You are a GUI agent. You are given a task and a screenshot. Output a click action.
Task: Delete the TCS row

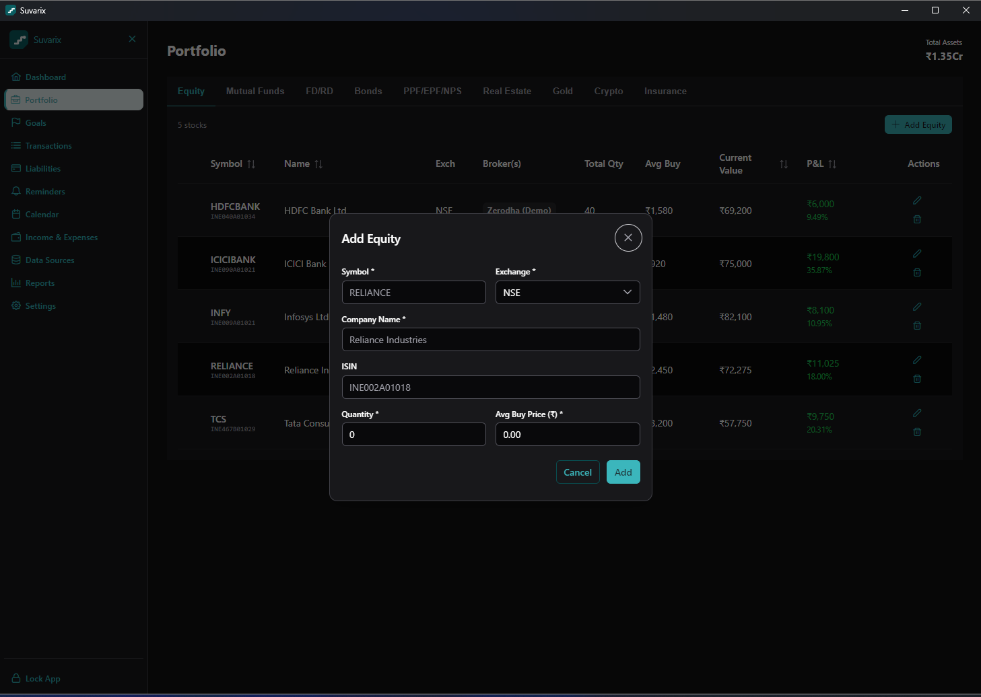point(917,432)
